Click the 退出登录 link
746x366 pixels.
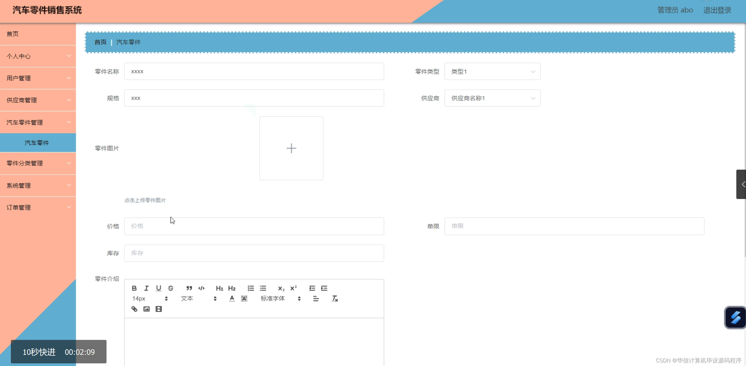tap(717, 10)
